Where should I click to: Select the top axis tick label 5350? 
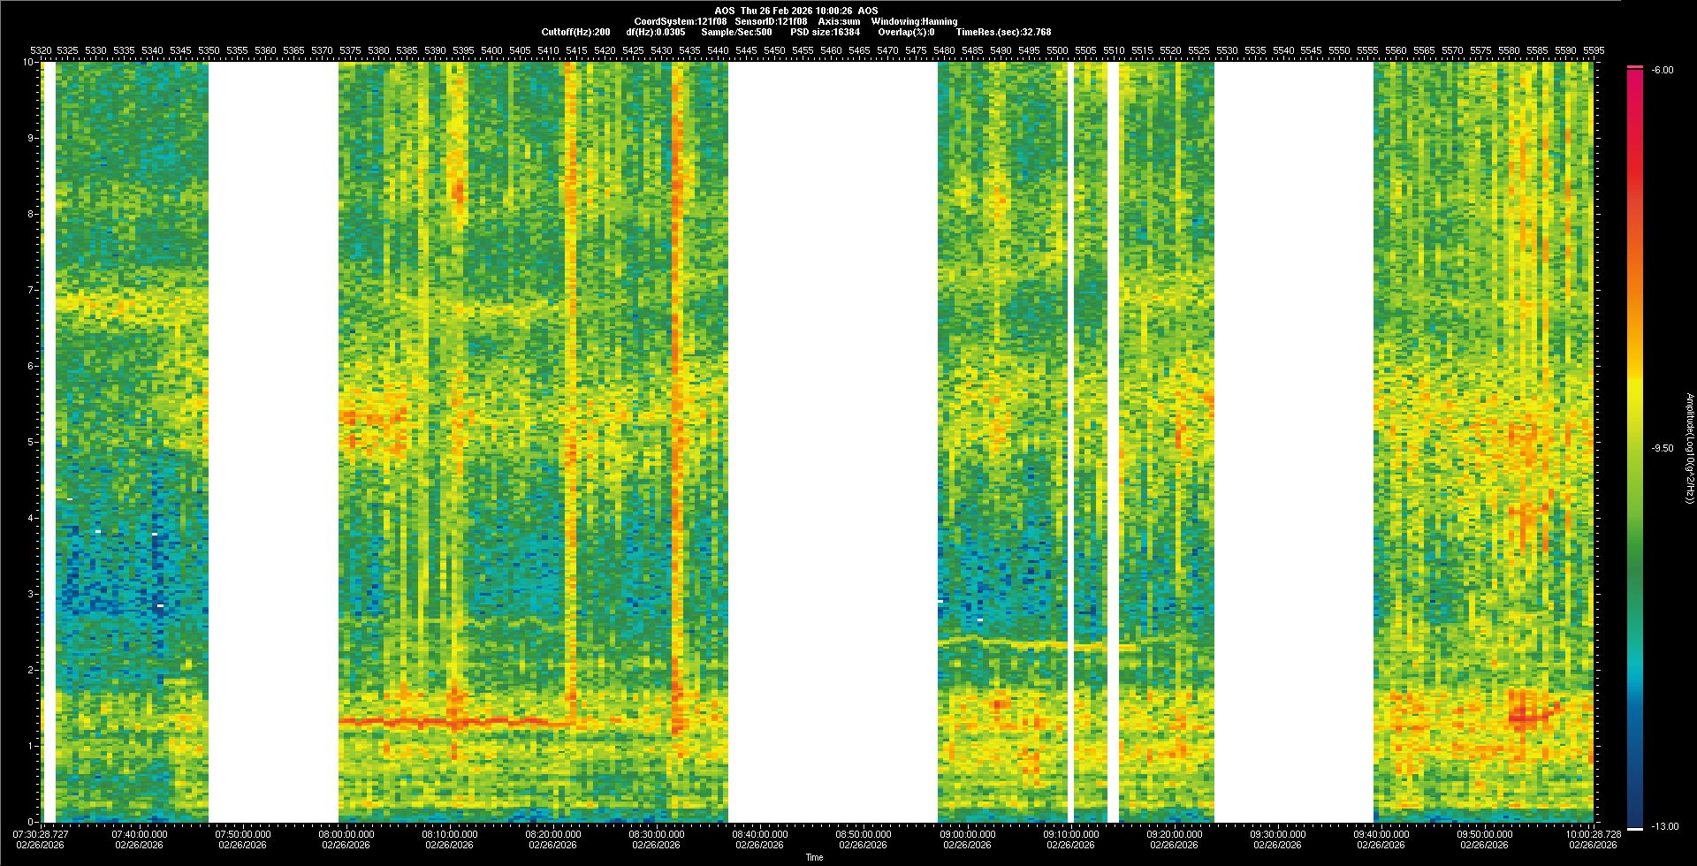click(209, 50)
